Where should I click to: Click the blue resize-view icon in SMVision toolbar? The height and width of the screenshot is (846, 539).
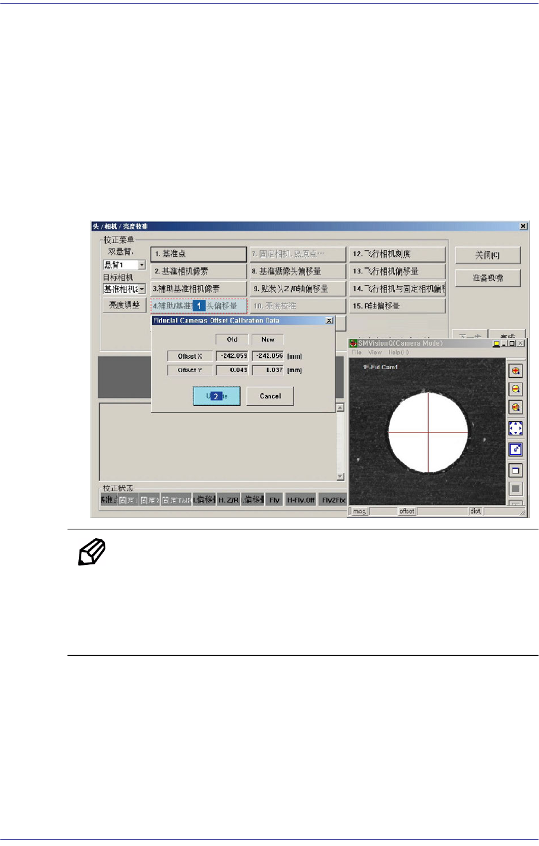(x=516, y=450)
